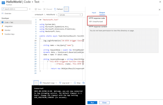Click the Discard button label
Image resolution: width=163 pixels, height=105 pixels.
[x=49, y=9]
